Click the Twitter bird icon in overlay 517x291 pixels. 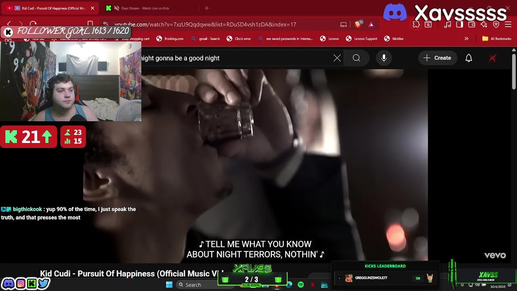coord(44,284)
